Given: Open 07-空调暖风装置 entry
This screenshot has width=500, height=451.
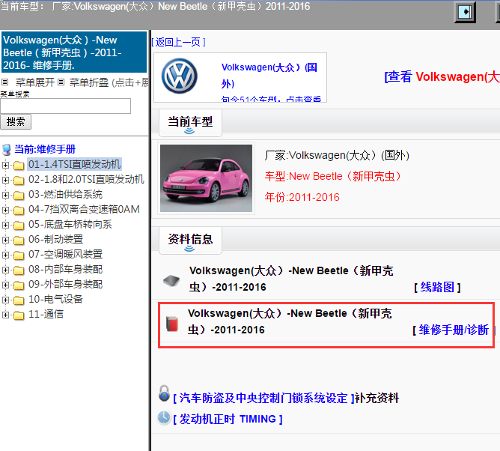Looking at the screenshot, I should click(x=65, y=255).
